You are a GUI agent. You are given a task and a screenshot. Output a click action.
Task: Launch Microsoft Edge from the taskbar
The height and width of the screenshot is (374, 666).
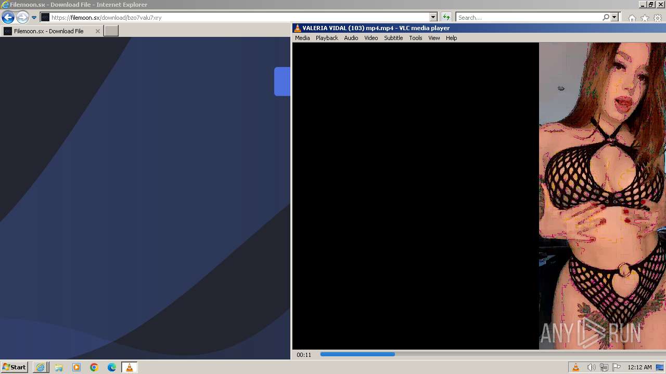111,367
